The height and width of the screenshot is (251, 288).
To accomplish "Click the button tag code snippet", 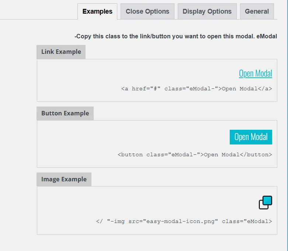I will pos(195,155).
